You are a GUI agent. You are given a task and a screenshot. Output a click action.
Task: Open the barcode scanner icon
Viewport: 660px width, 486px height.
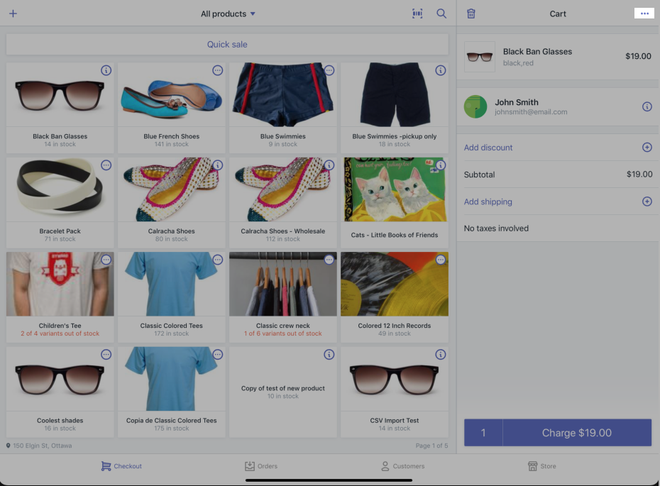click(418, 13)
